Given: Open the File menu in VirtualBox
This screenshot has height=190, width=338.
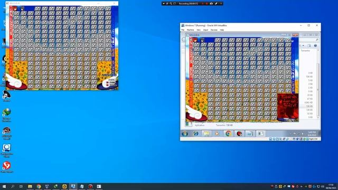Looking at the screenshot, I should (183, 30).
